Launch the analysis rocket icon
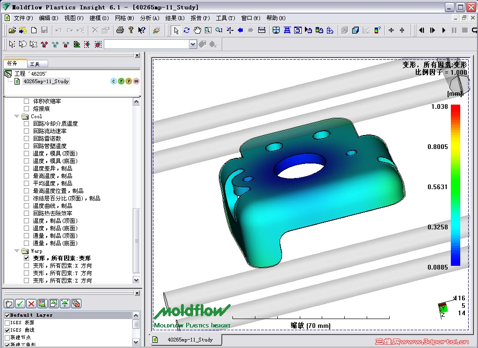Viewport: 478px width, 348px height. click(156, 30)
